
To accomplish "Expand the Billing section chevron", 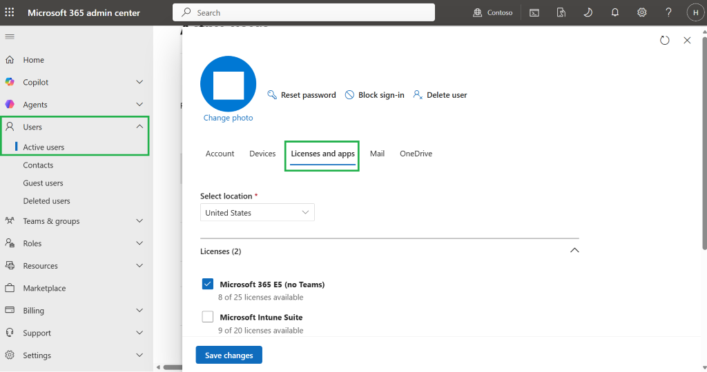I will point(139,310).
